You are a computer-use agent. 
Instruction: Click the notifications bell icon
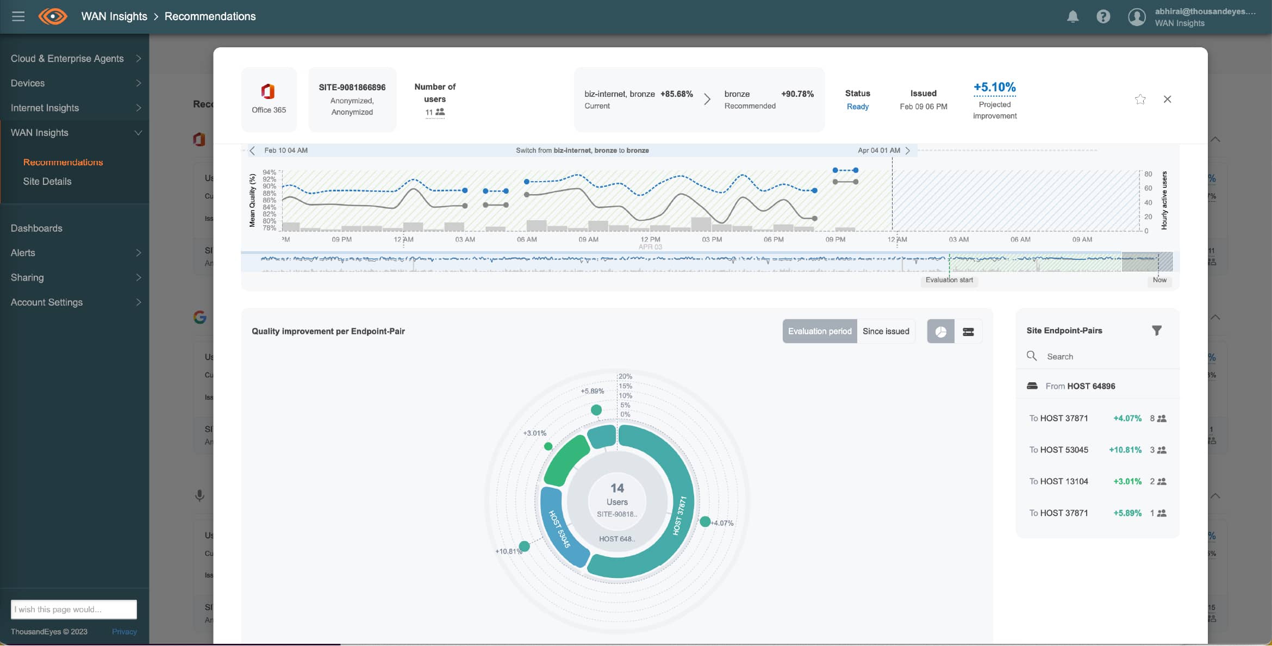(x=1073, y=17)
